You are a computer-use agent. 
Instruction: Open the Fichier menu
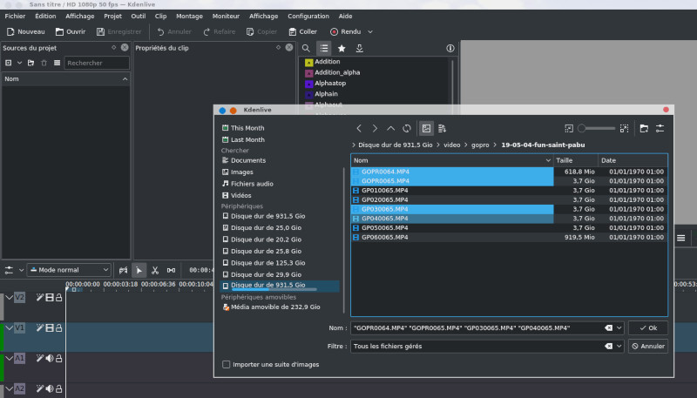15,16
